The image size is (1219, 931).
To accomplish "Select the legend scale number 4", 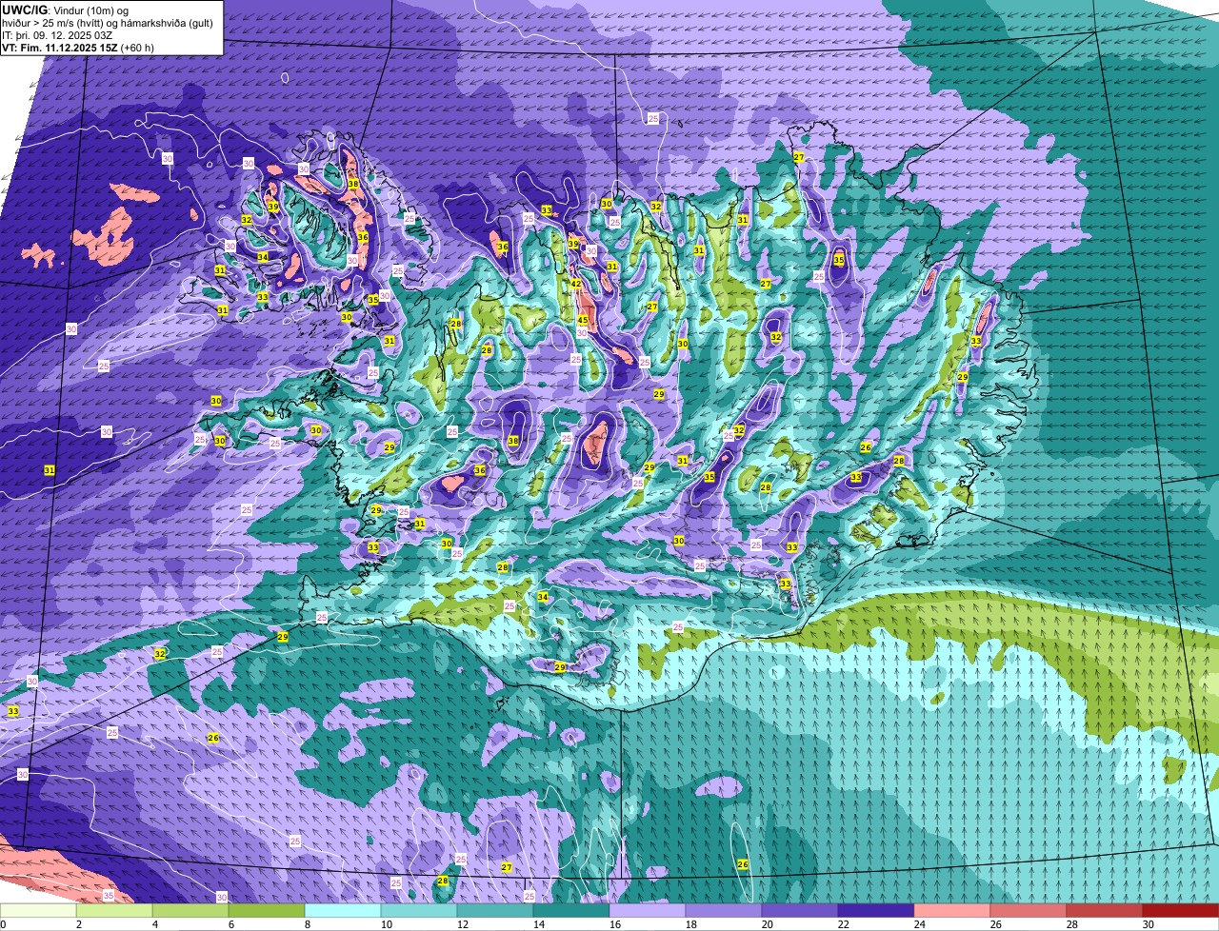I will point(154,924).
